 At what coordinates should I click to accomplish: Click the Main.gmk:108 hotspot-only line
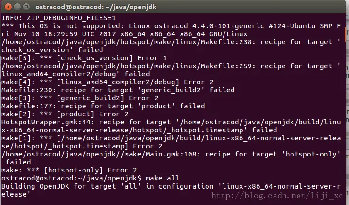click(x=171, y=158)
